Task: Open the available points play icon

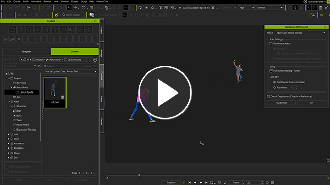Action: pos(305,2)
